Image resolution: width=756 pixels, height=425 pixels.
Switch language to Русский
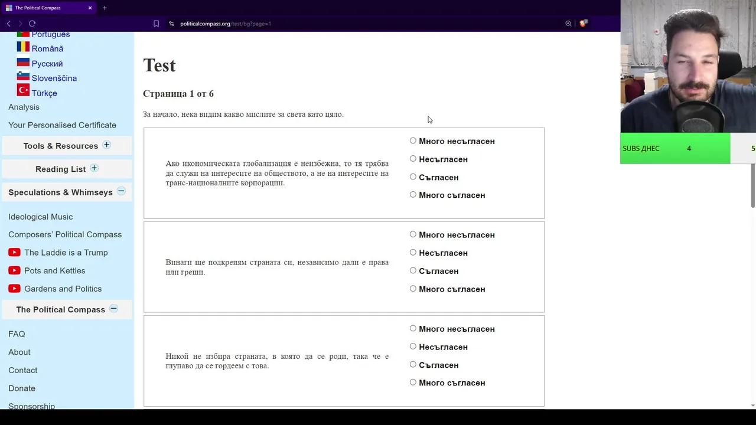click(x=47, y=64)
